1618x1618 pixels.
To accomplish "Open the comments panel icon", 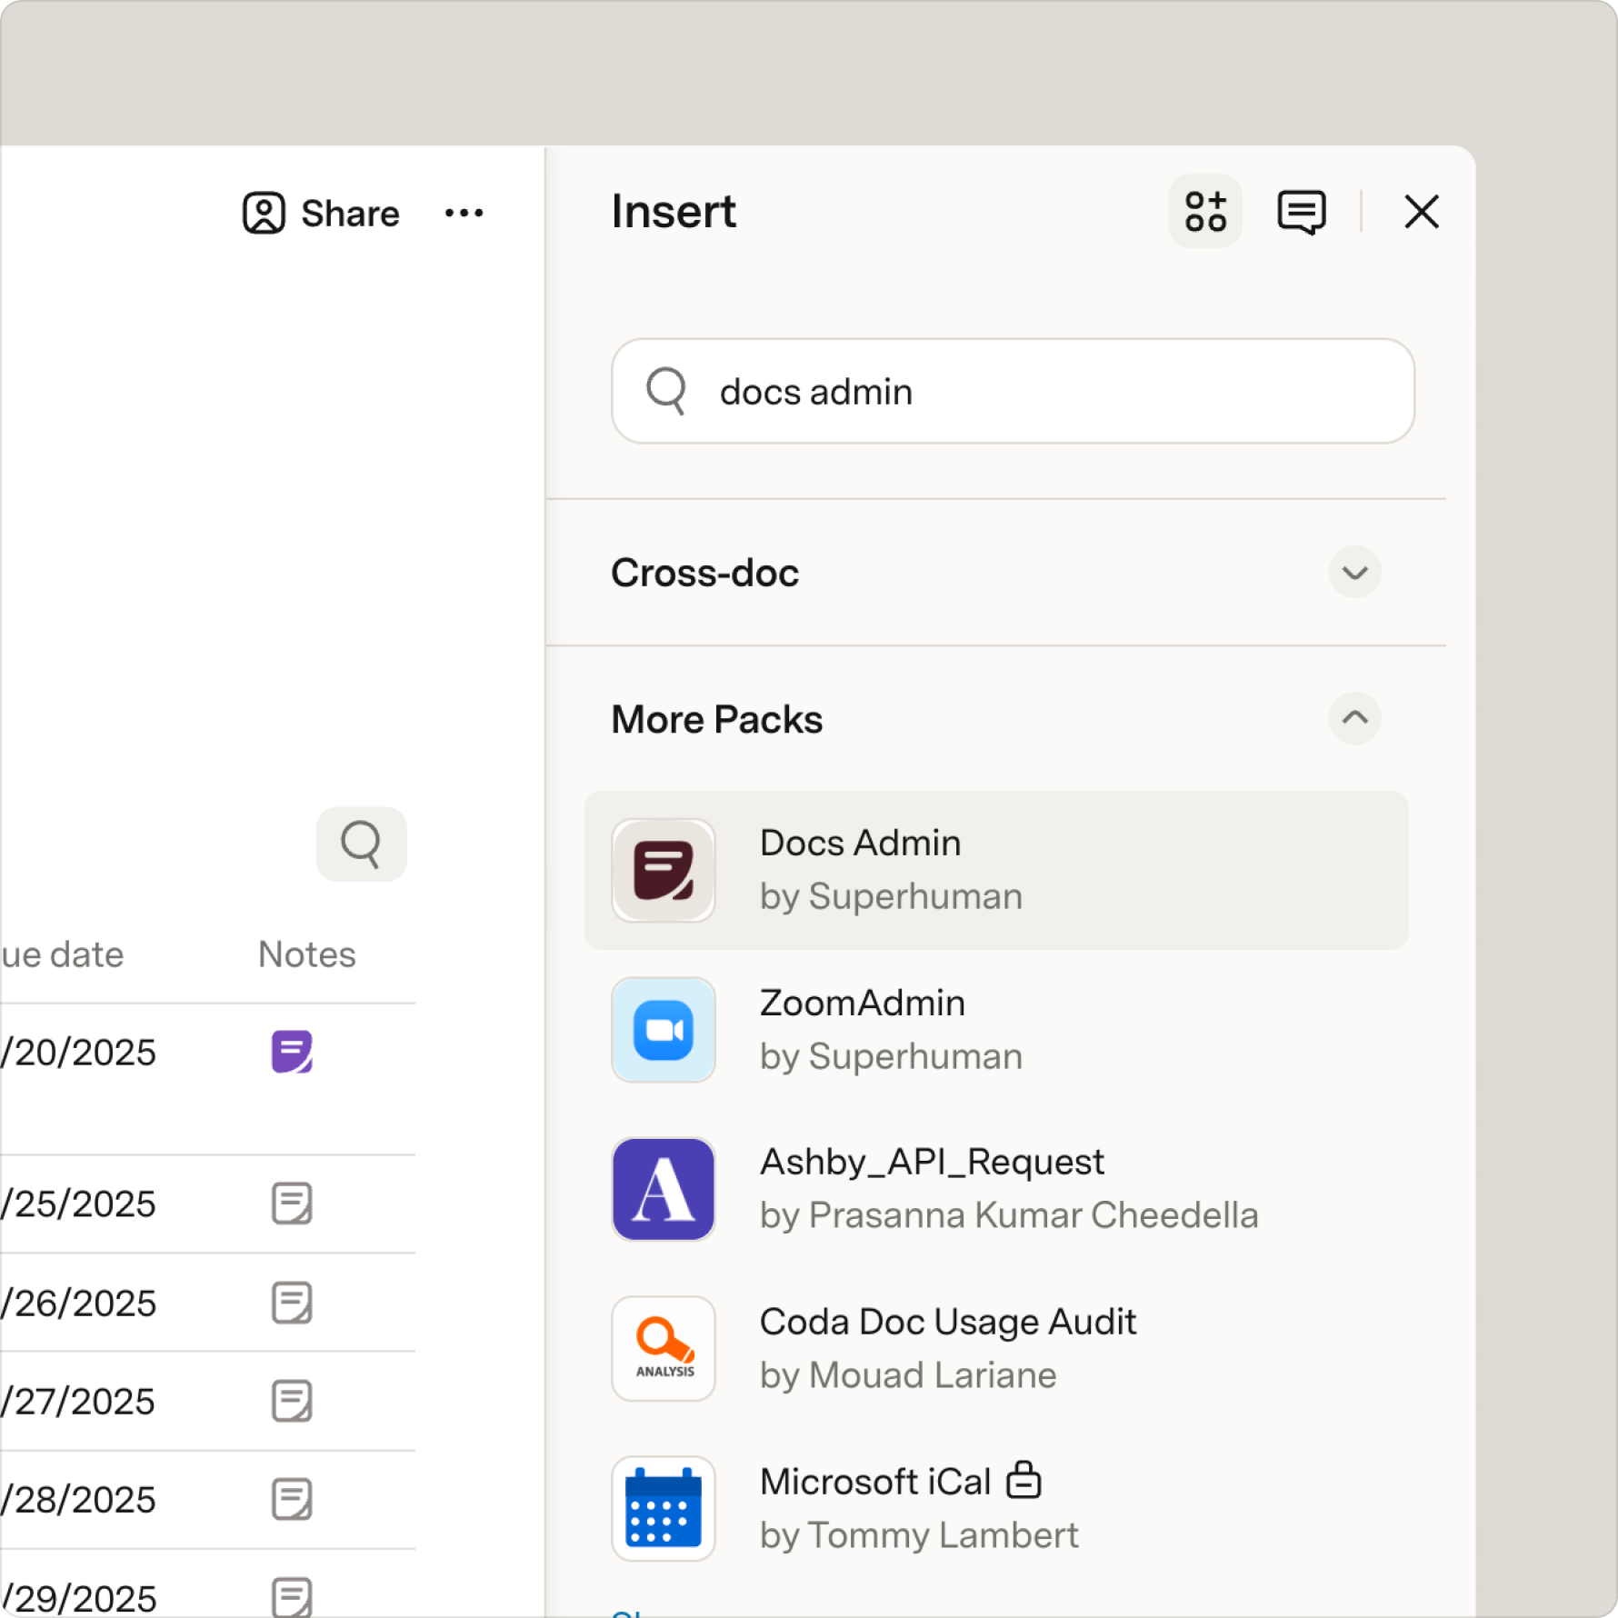I will (x=1301, y=212).
